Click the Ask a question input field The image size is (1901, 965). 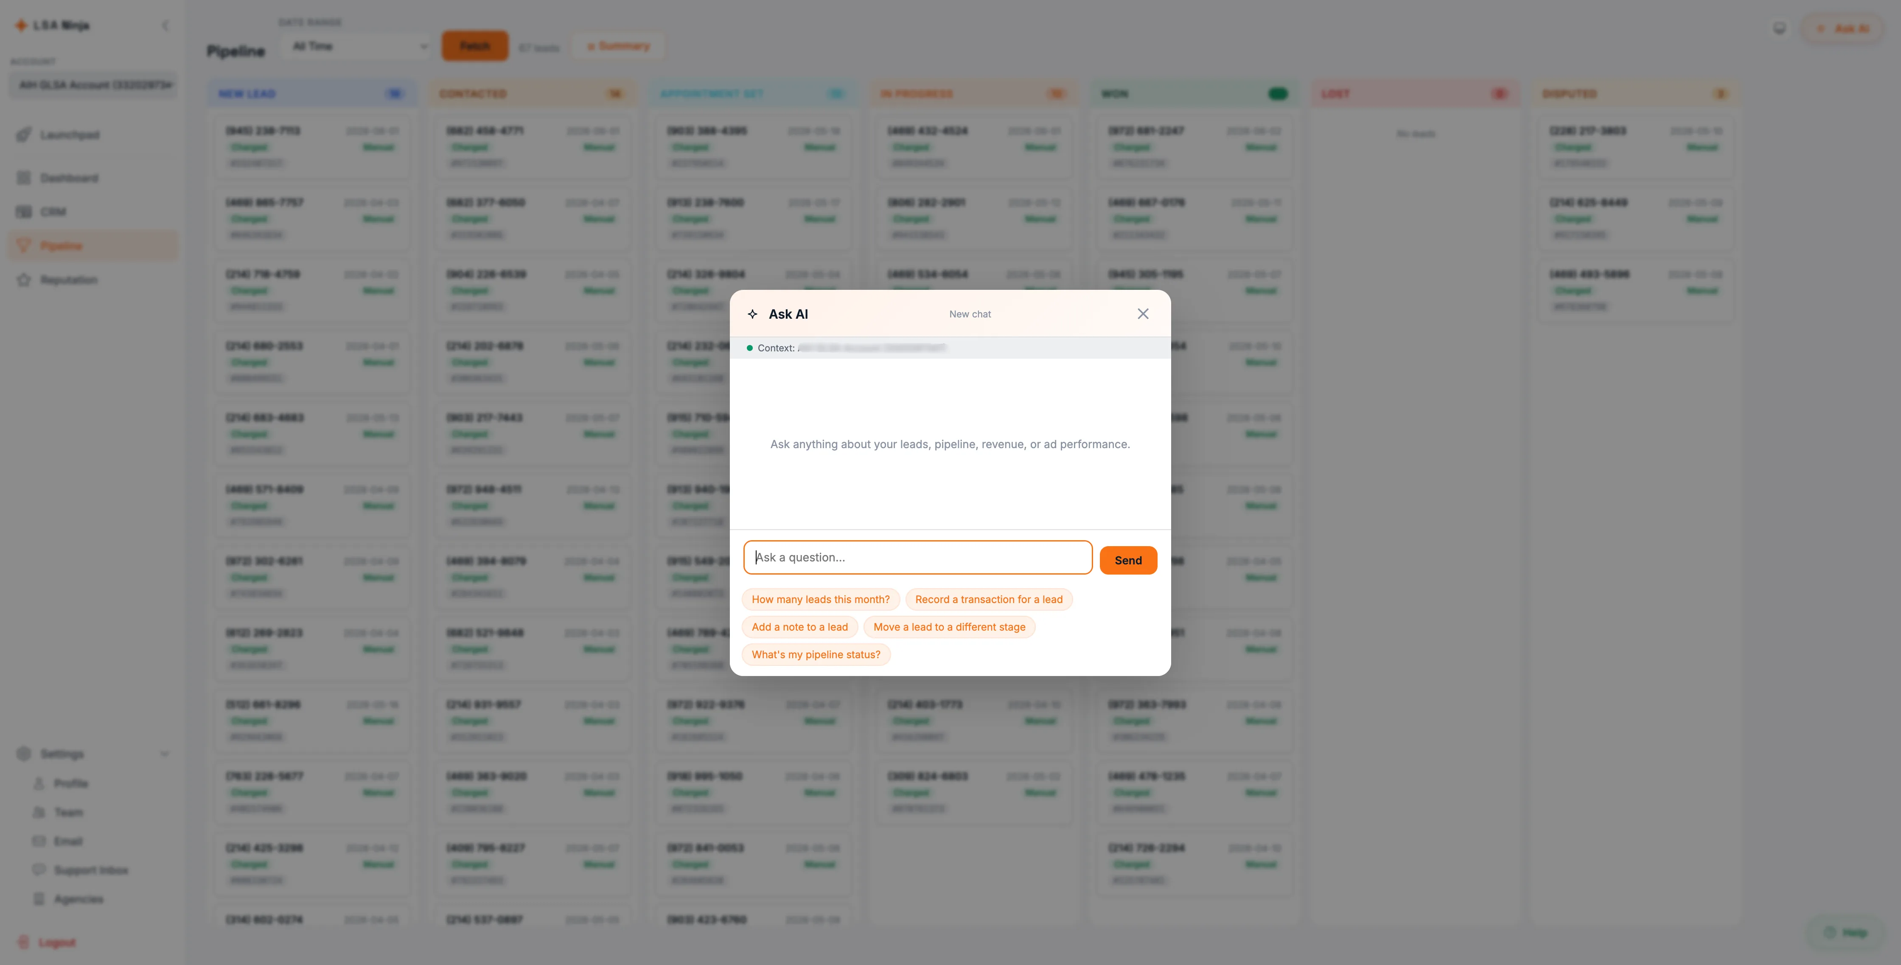click(917, 558)
